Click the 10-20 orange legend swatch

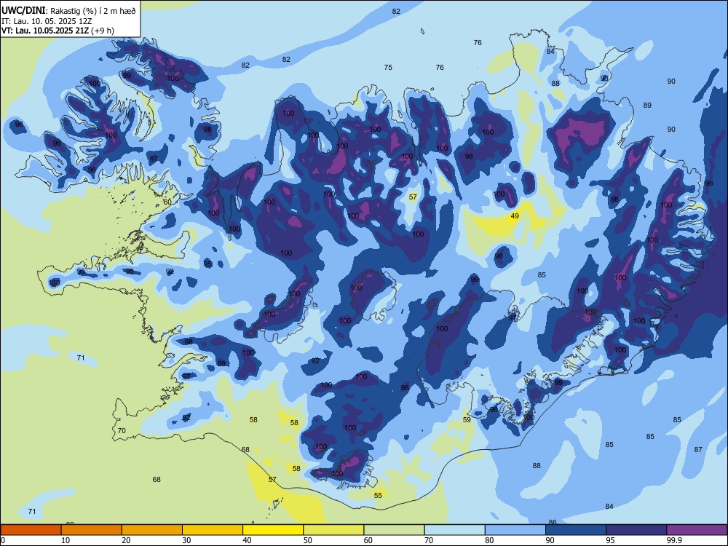(92, 530)
